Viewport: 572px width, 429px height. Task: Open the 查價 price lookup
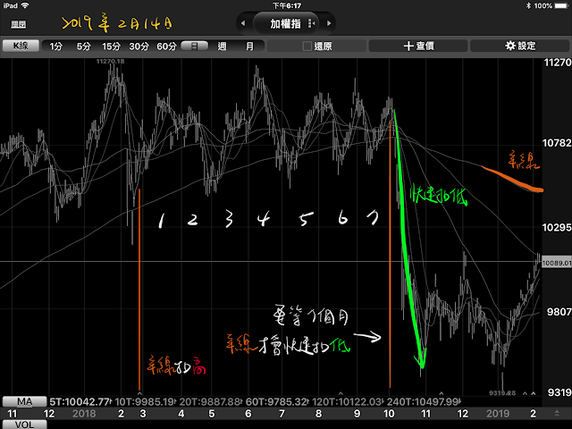(418, 46)
